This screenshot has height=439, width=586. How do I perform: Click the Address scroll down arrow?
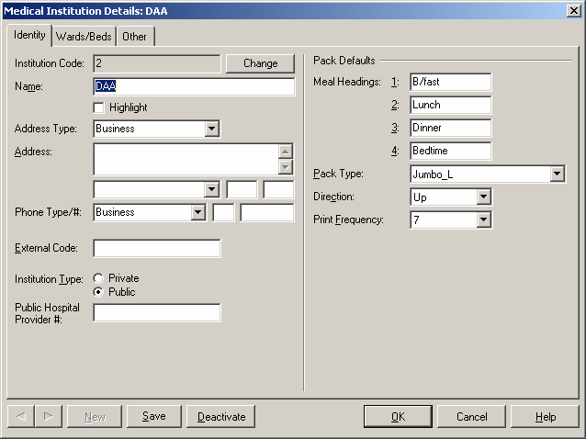(286, 167)
